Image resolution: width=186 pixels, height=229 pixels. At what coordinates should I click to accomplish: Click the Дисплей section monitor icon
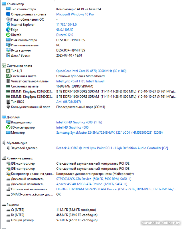point(4,117)
